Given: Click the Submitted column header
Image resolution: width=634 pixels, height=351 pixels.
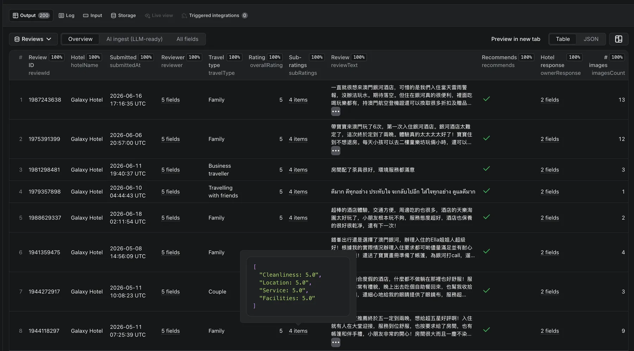Looking at the screenshot, I should [x=132, y=61].
